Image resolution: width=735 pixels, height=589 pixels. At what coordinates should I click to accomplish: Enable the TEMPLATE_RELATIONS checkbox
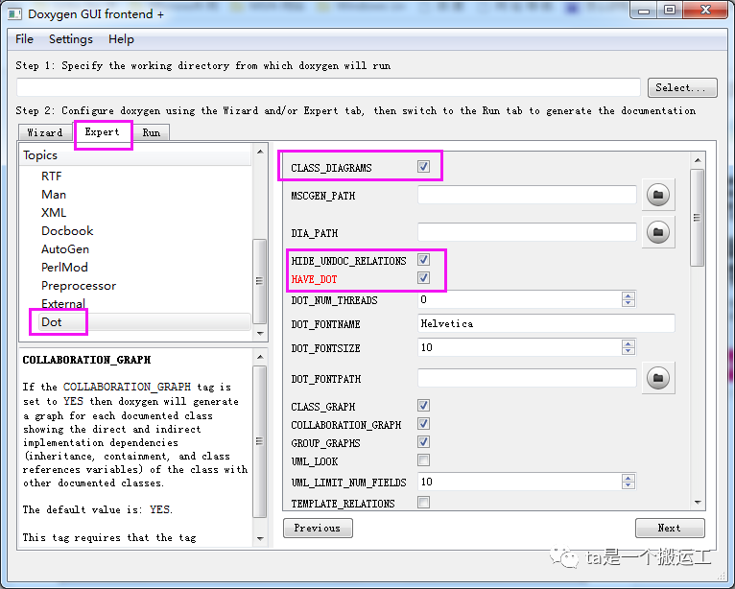(424, 503)
